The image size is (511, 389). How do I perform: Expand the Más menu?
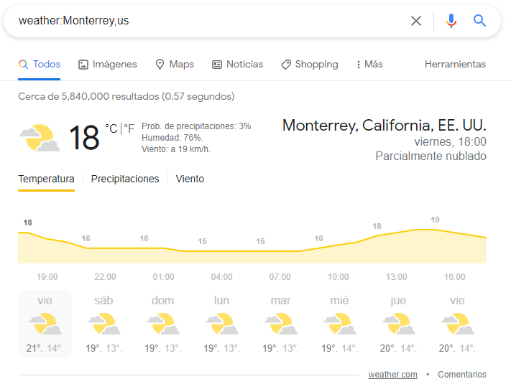pos(369,64)
